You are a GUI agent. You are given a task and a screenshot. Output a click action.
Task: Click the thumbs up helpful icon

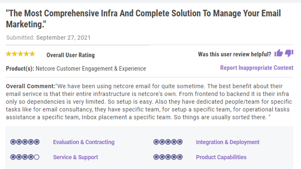pos(278,53)
